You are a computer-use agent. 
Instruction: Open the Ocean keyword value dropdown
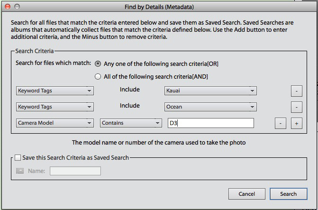210,107
